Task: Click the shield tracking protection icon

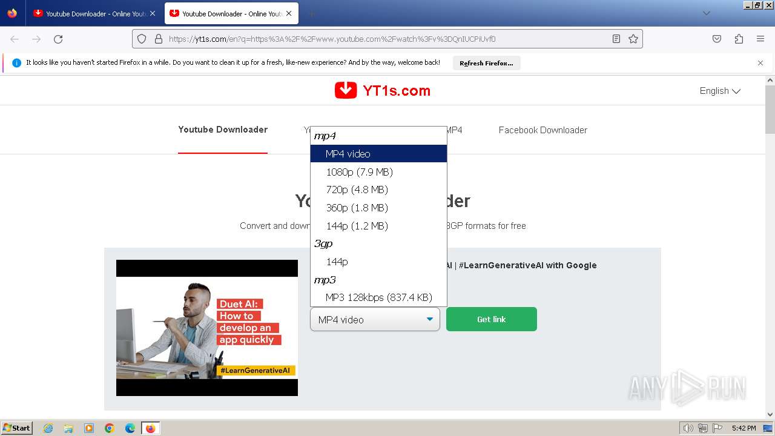Action: coord(142,39)
